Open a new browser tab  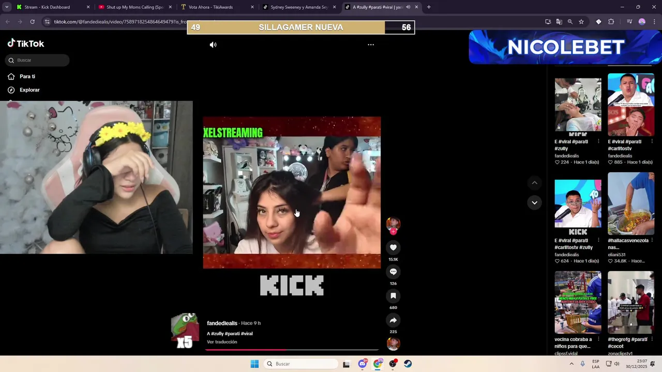coord(429,7)
